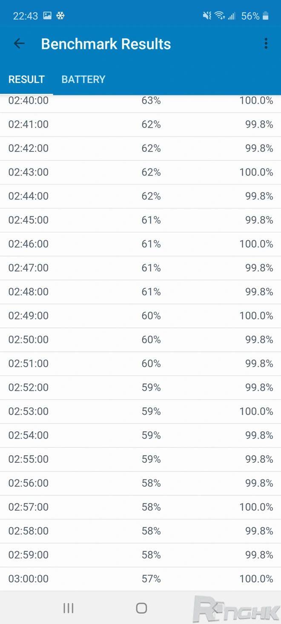Select the 02:45:00 result row
281x624 pixels.
pyautogui.click(x=140, y=220)
